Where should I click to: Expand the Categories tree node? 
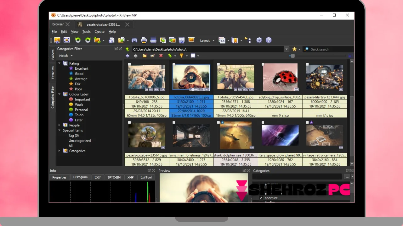pyautogui.click(x=59, y=151)
